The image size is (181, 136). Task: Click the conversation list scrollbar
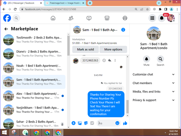point(68,46)
